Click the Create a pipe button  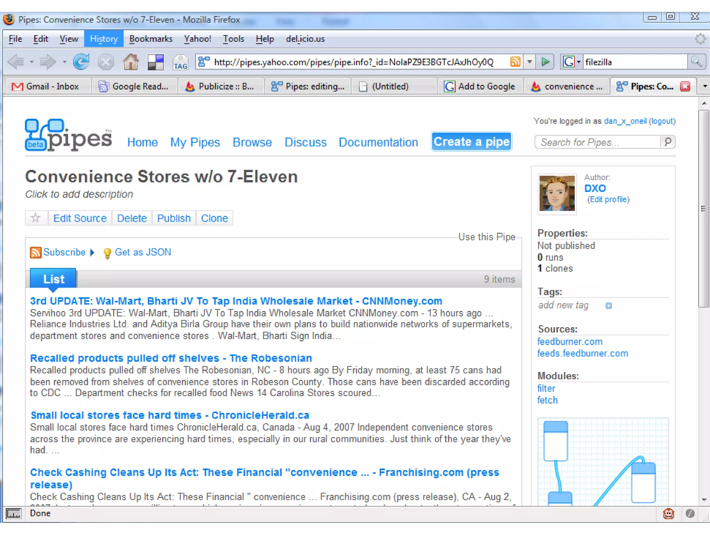471,142
